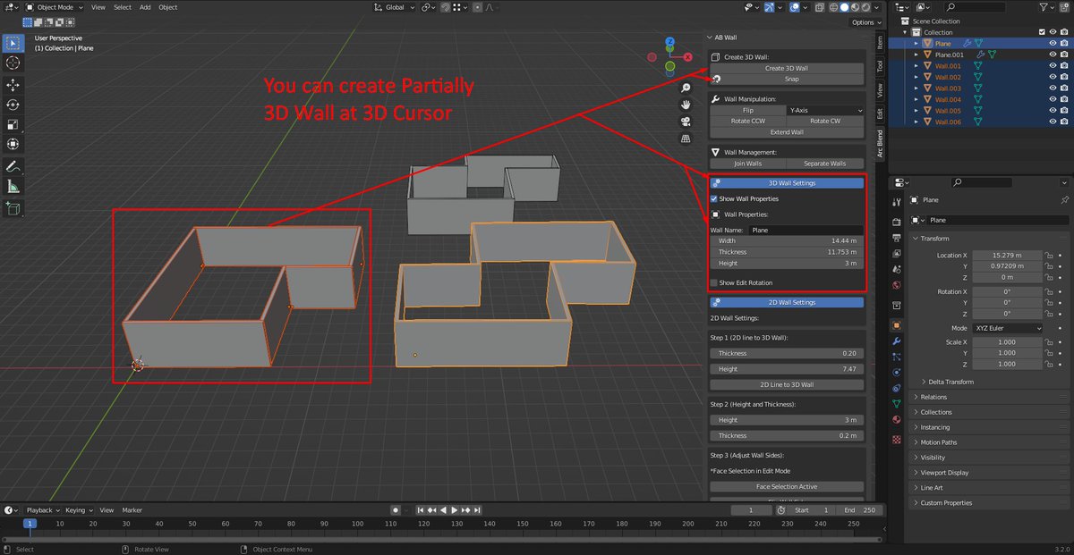This screenshot has height=555, width=1074.
Task: Select the Scale tool
Action: tap(13, 125)
